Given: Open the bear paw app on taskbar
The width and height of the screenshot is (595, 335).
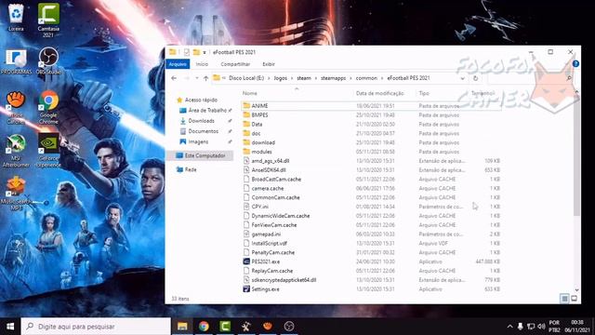Looking at the screenshot, I should coord(268,327).
